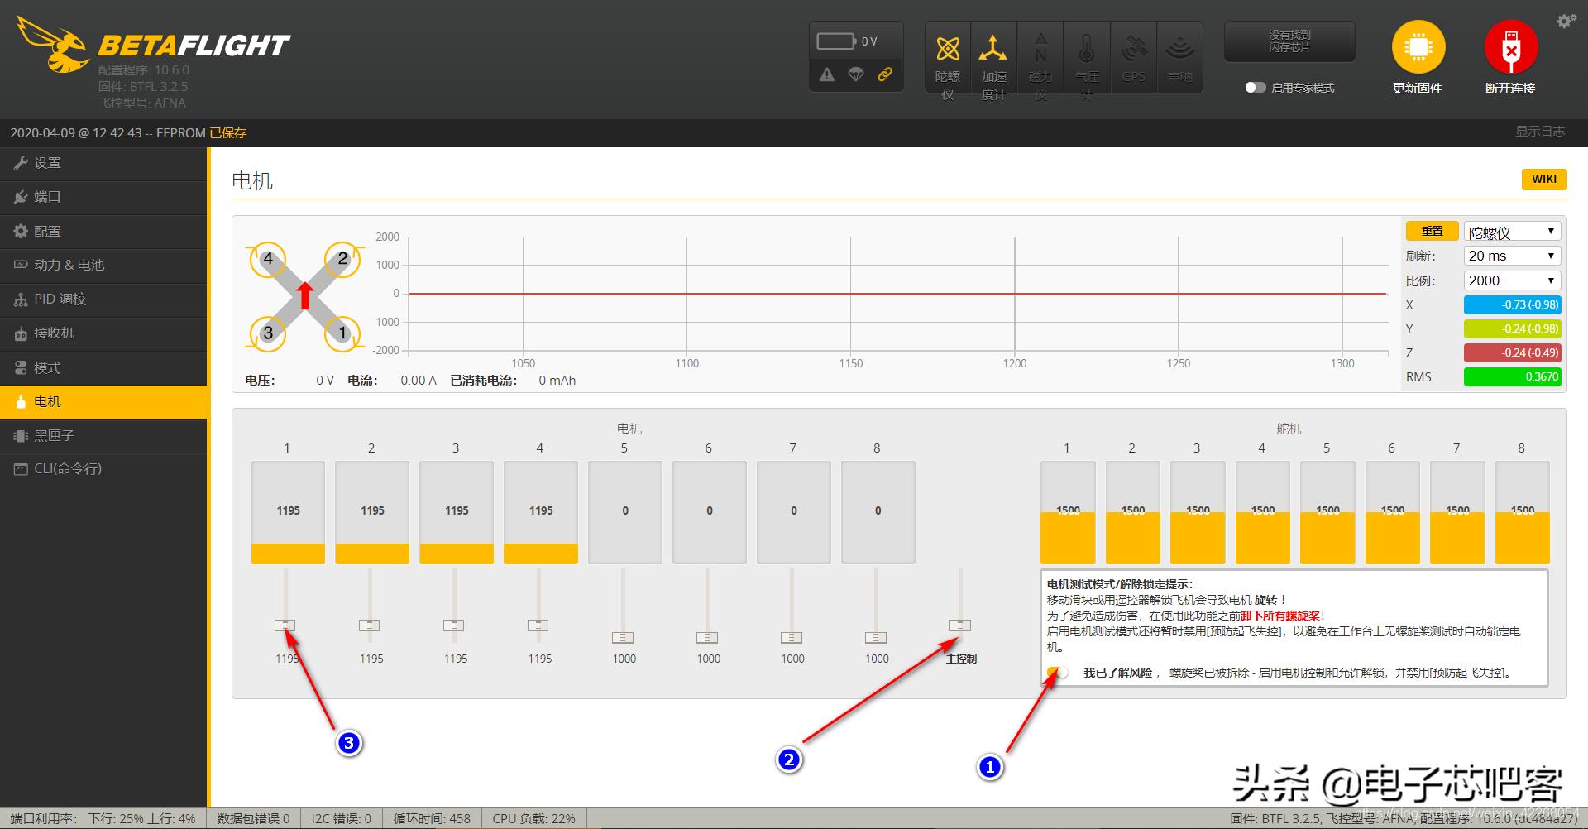1588x829 pixels.
Task: Click the barometer sensor icon
Action: click(1087, 50)
